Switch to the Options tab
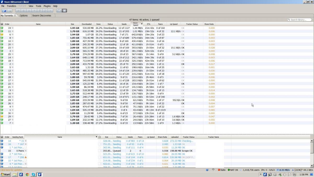 coord(24,15)
